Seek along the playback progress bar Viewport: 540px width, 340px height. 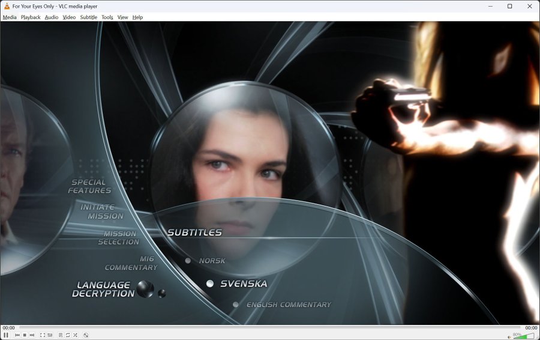[x=269, y=327]
